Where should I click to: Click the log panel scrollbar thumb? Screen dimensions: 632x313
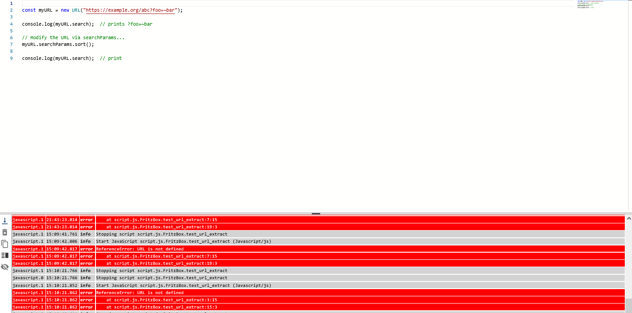point(628,305)
